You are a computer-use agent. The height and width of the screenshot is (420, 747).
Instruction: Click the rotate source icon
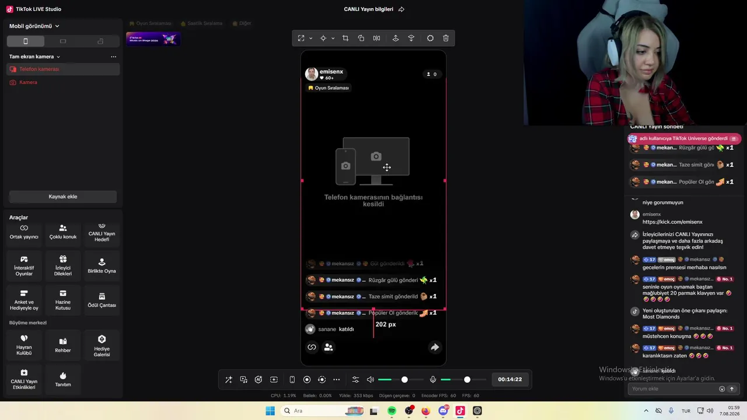tap(361, 38)
